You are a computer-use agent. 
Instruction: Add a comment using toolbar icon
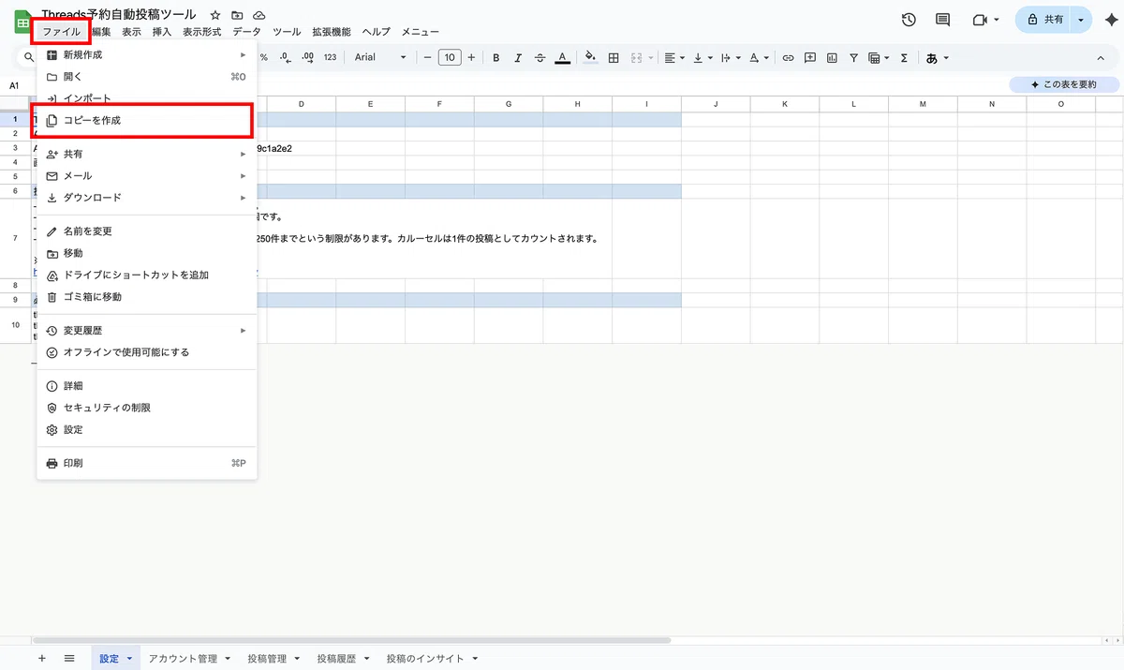point(810,57)
